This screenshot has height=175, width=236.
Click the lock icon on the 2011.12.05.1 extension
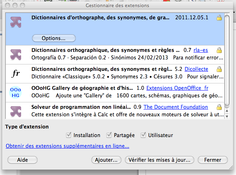point(219,18)
